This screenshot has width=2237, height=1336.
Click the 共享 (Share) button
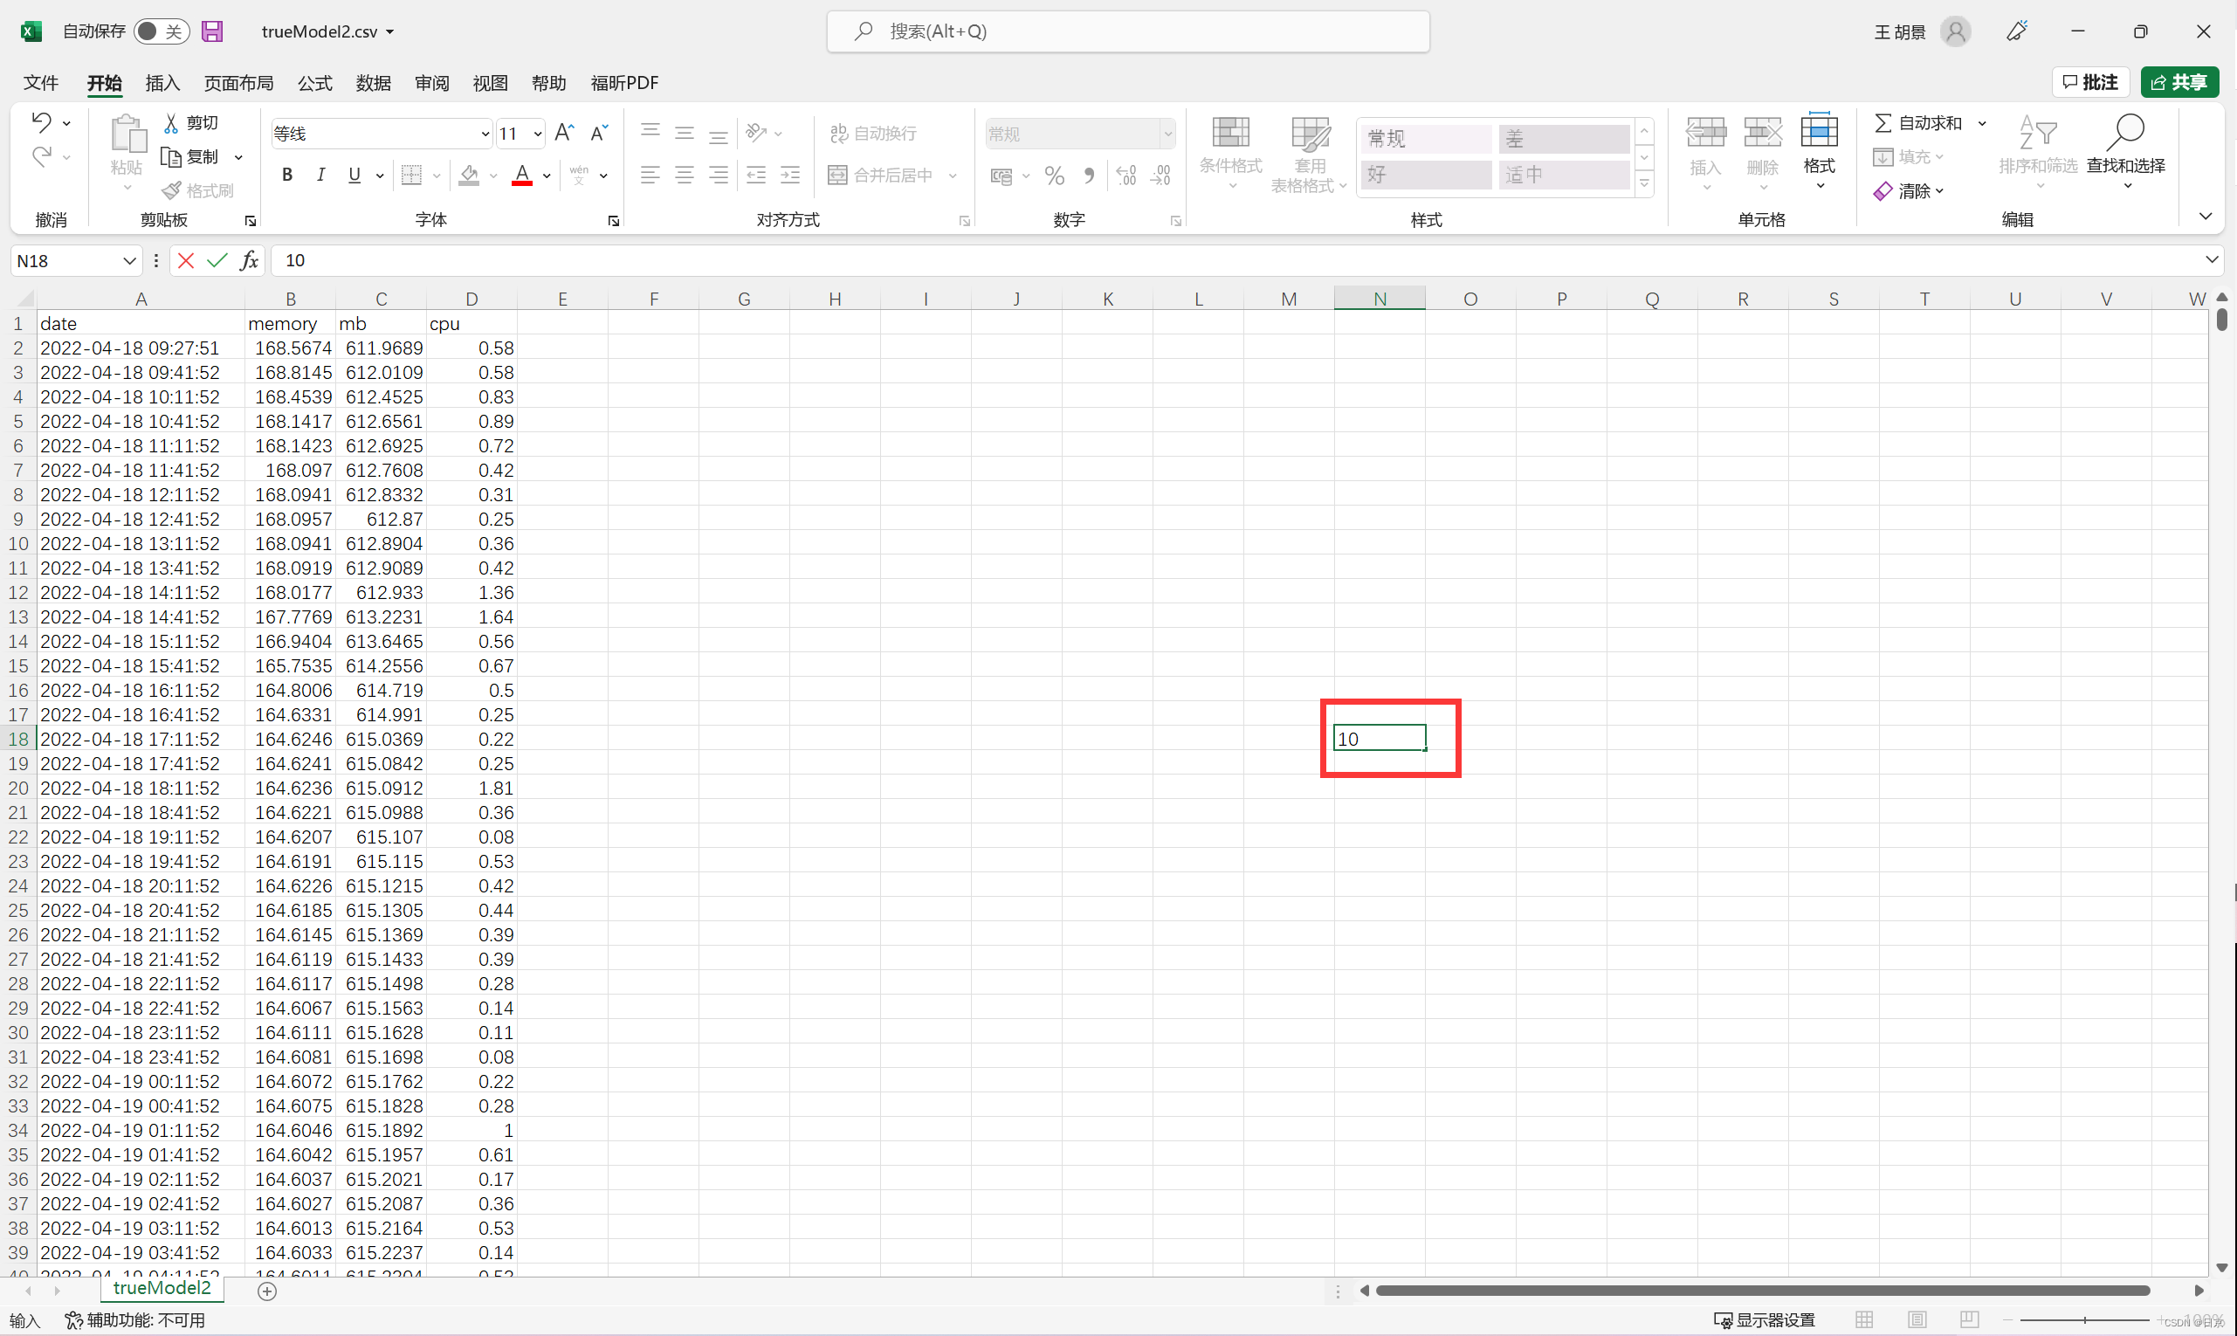pyautogui.click(x=2178, y=82)
